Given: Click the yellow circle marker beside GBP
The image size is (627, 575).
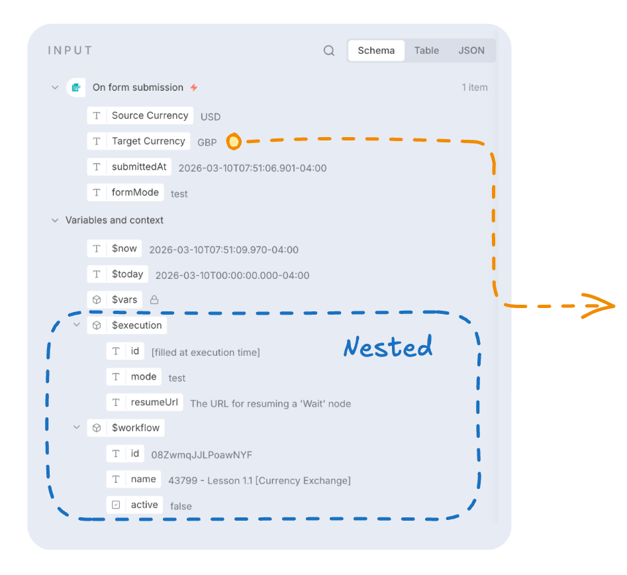Looking at the screenshot, I should 234,142.
